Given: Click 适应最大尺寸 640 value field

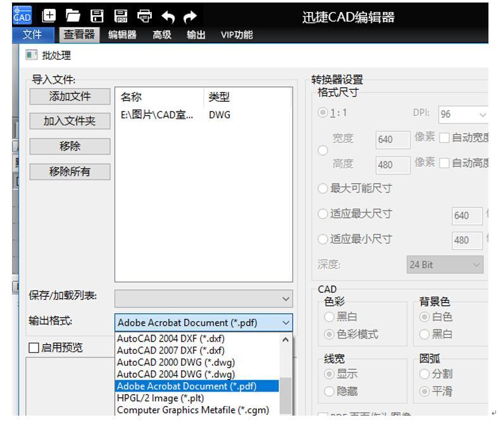Looking at the screenshot, I should 467,216.
